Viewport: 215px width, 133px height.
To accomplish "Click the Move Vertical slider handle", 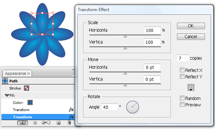I will click(x=125, y=85).
